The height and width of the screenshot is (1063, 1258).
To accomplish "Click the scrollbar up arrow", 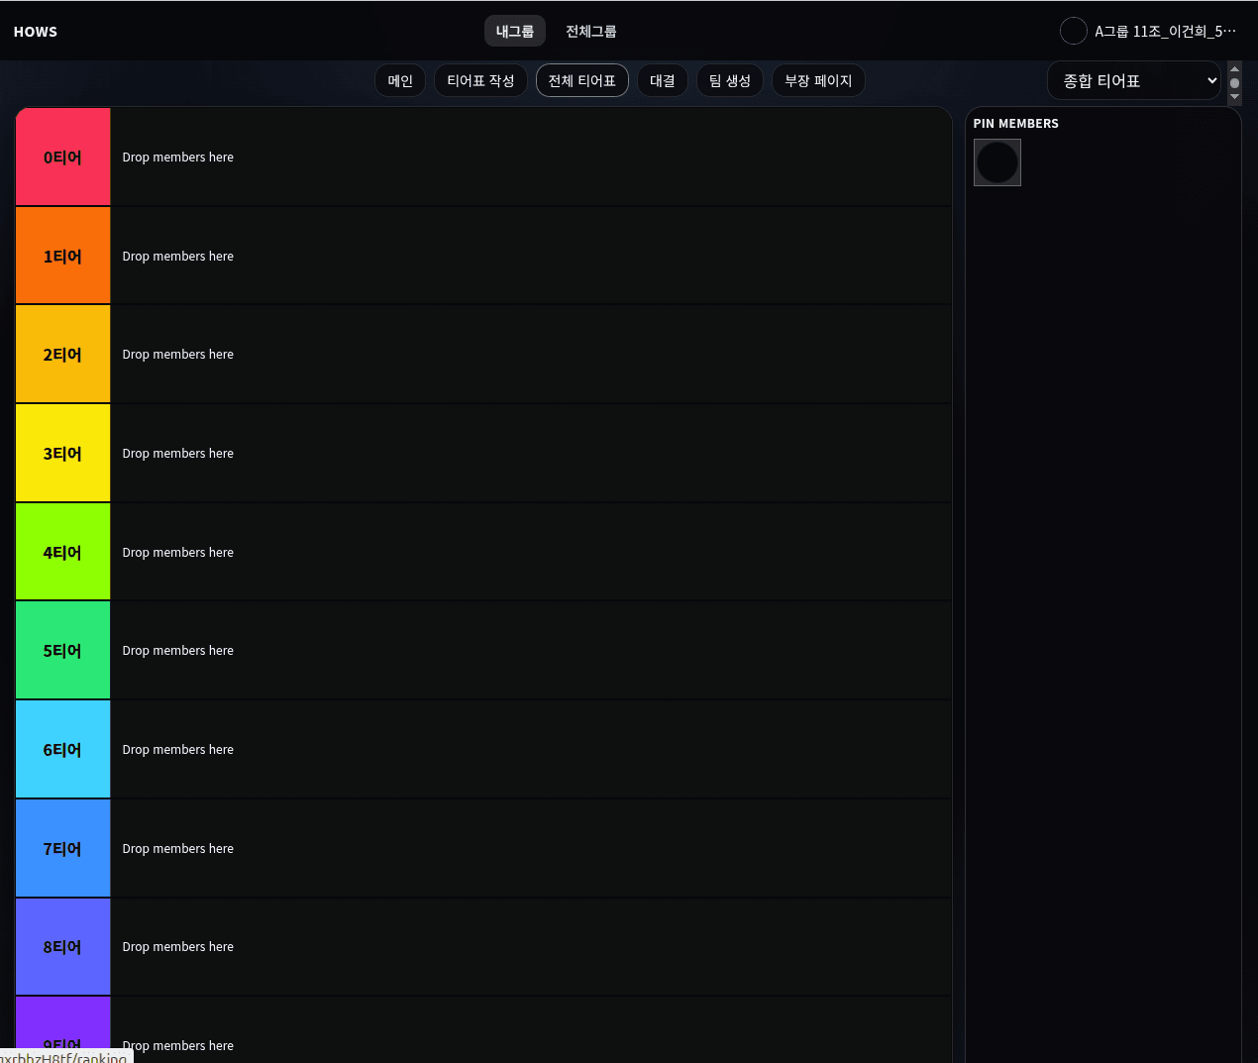I will tap(1234, 68).
